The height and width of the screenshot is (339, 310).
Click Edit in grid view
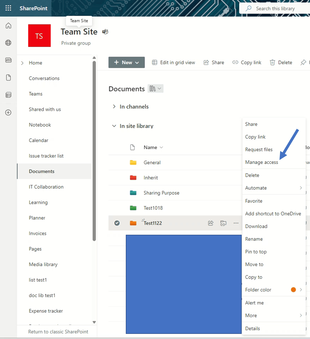pos(174,62)
